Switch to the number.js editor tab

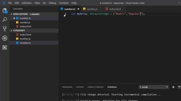point(92,9)
